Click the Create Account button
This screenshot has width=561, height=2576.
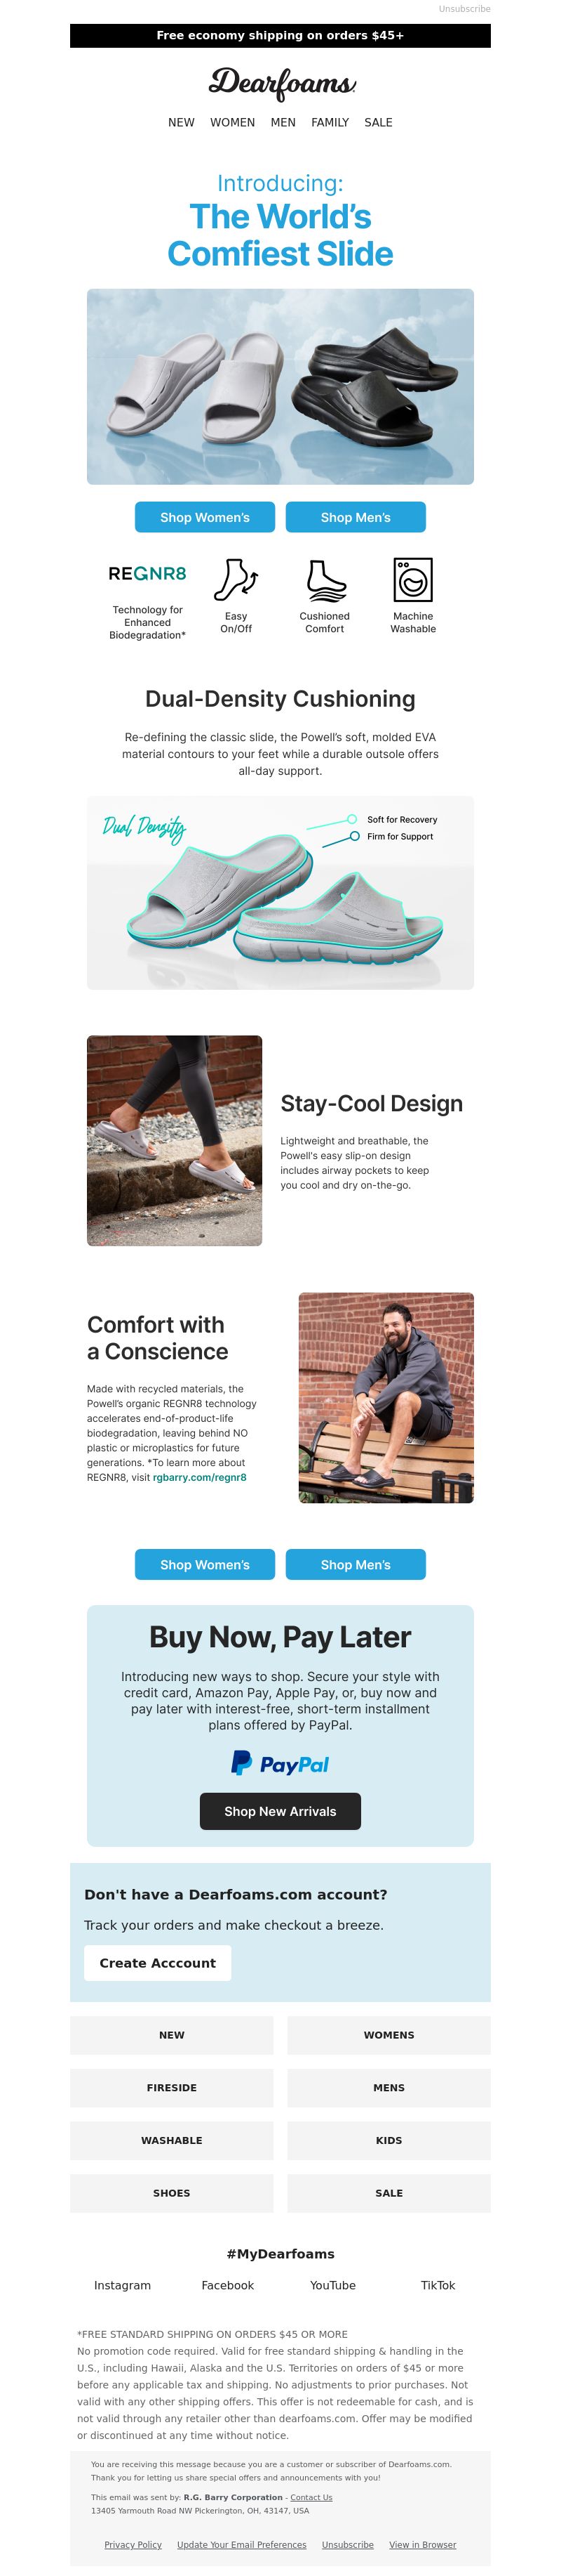(158, 1963)
